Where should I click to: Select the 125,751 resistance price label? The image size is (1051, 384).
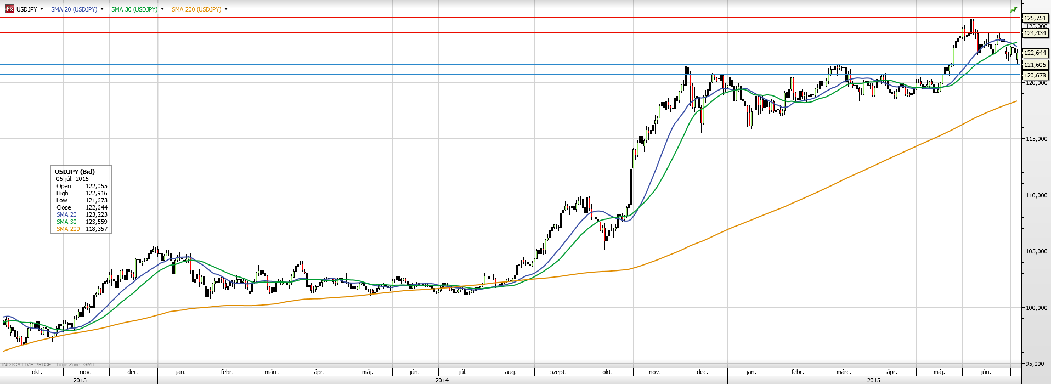(1035, 18)
